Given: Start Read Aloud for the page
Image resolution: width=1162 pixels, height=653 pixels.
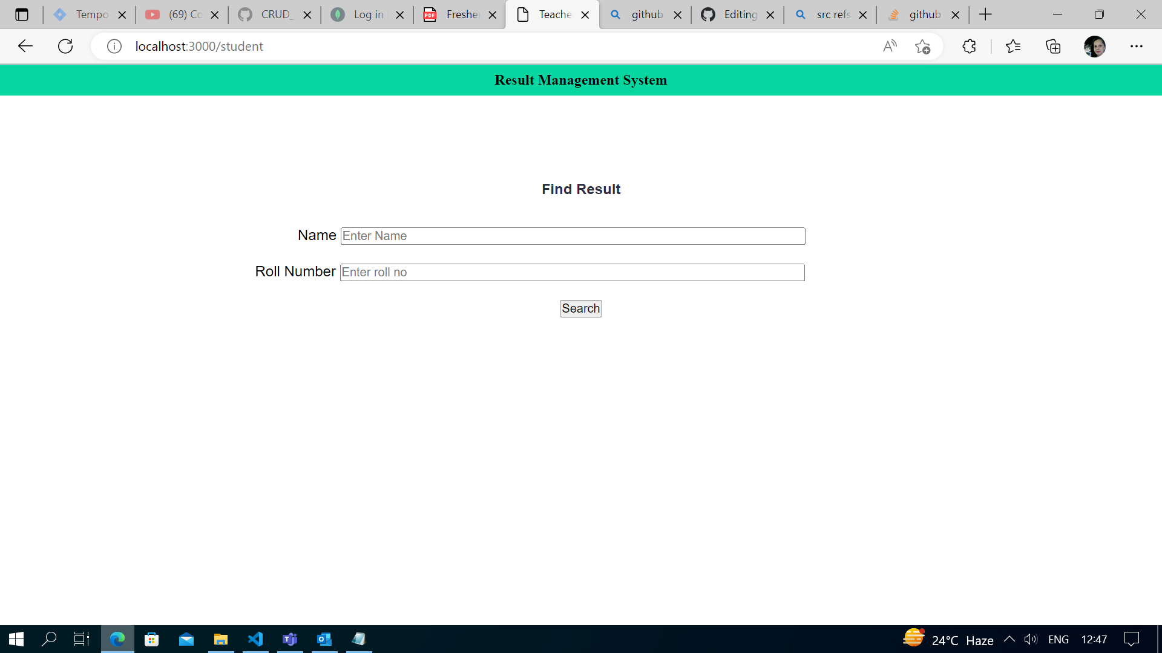Looking at the screenshot, I should point(890,46).
